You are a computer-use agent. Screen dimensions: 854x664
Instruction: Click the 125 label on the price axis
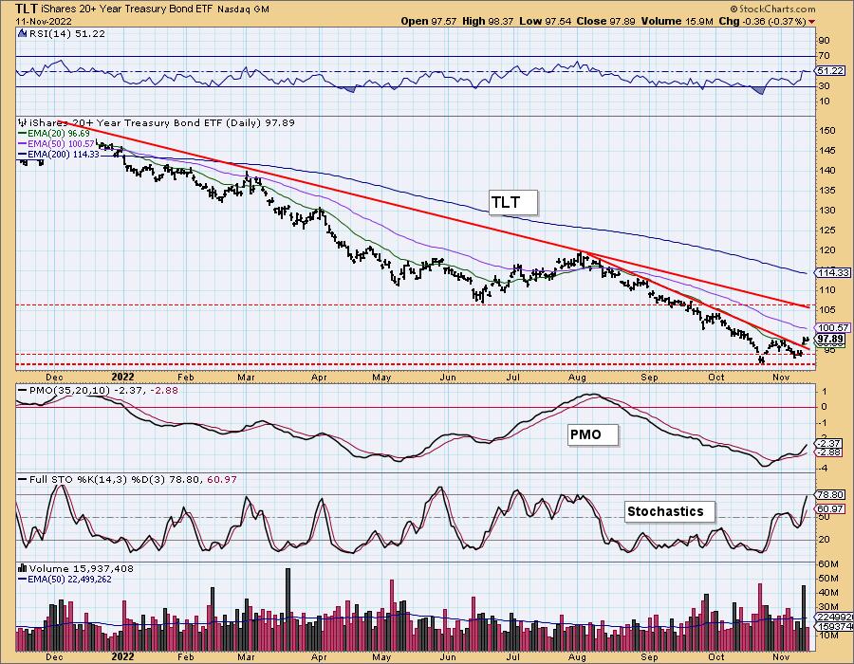[x=826, y=231]
